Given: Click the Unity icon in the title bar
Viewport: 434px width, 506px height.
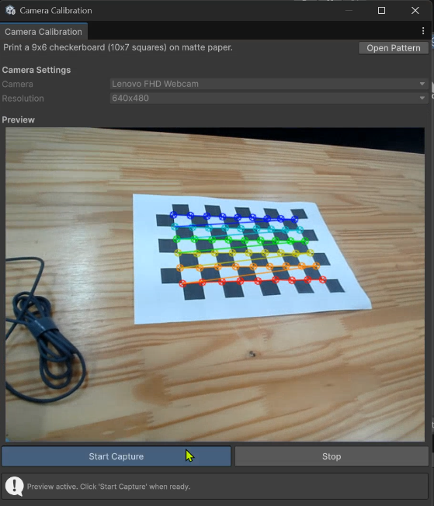Looking at the screenshot, I should 10,10.
